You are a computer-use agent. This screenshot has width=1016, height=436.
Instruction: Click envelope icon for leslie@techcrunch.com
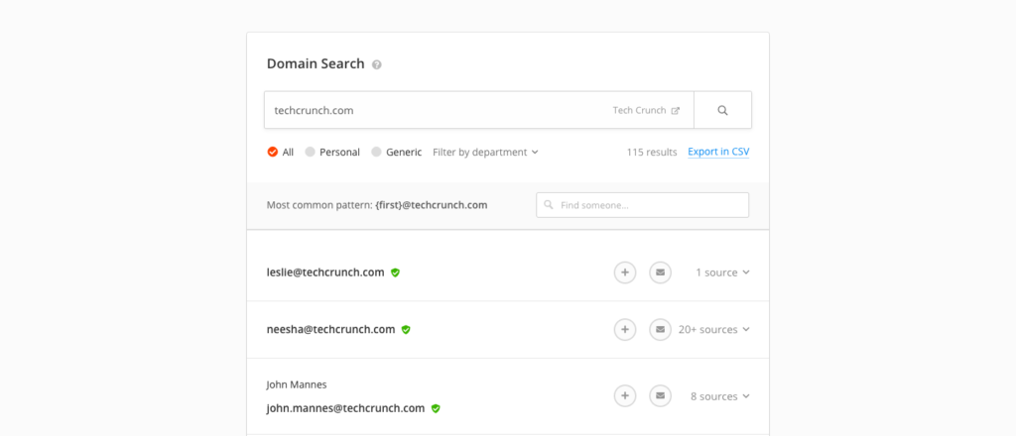[660, 272]
